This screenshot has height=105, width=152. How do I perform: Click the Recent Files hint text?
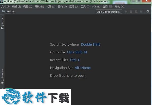[x=59, y=60]
